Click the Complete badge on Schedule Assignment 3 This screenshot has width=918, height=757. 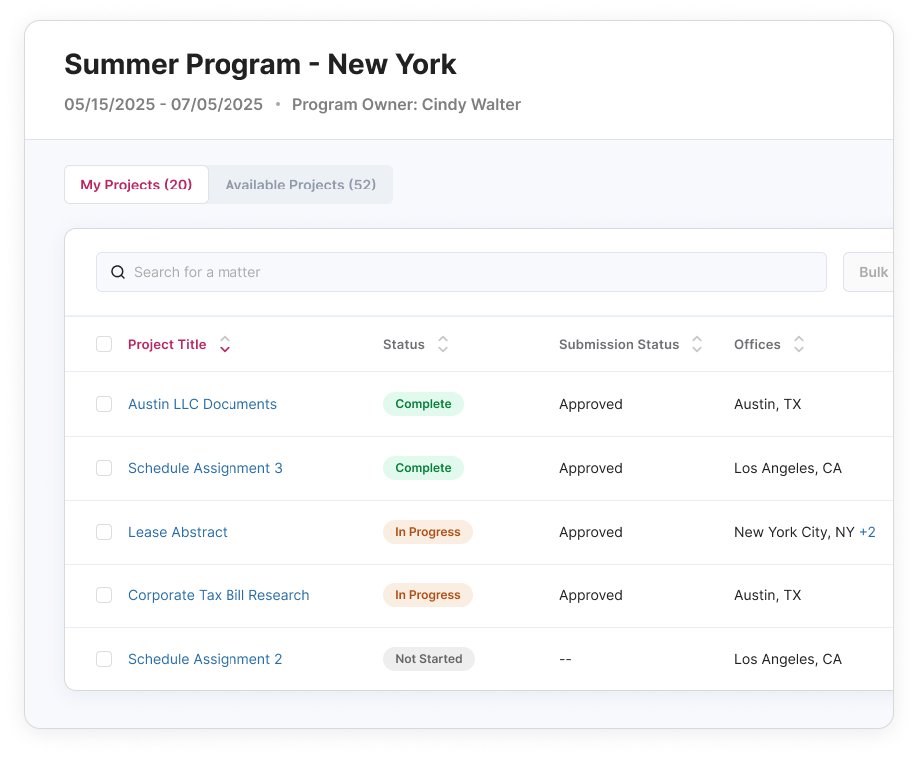(423, 468)
